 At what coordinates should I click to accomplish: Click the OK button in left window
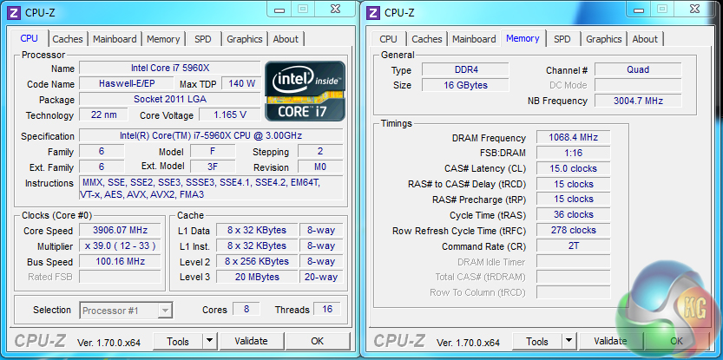pyautogui.click(x=318, y=341)
